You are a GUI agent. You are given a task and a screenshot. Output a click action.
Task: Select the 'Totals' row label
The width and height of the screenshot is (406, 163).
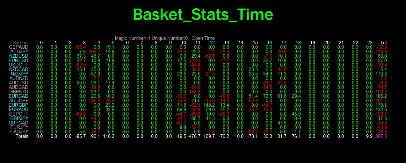point(22,136)
